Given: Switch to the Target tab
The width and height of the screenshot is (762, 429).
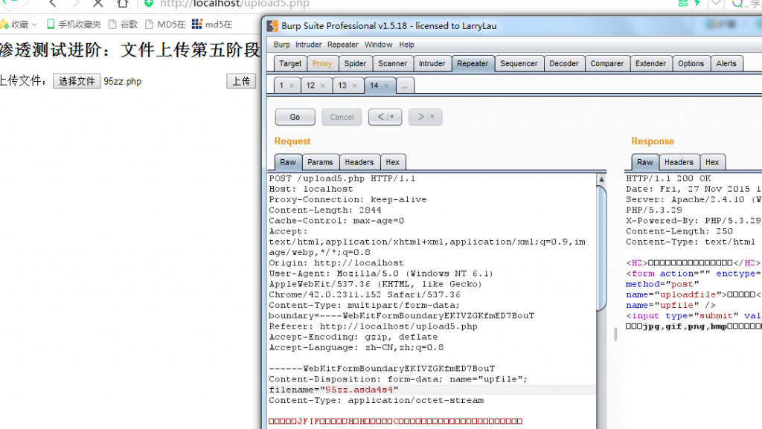Looking at the screenshot, I should pyautogui.click(x=290, y=64).
